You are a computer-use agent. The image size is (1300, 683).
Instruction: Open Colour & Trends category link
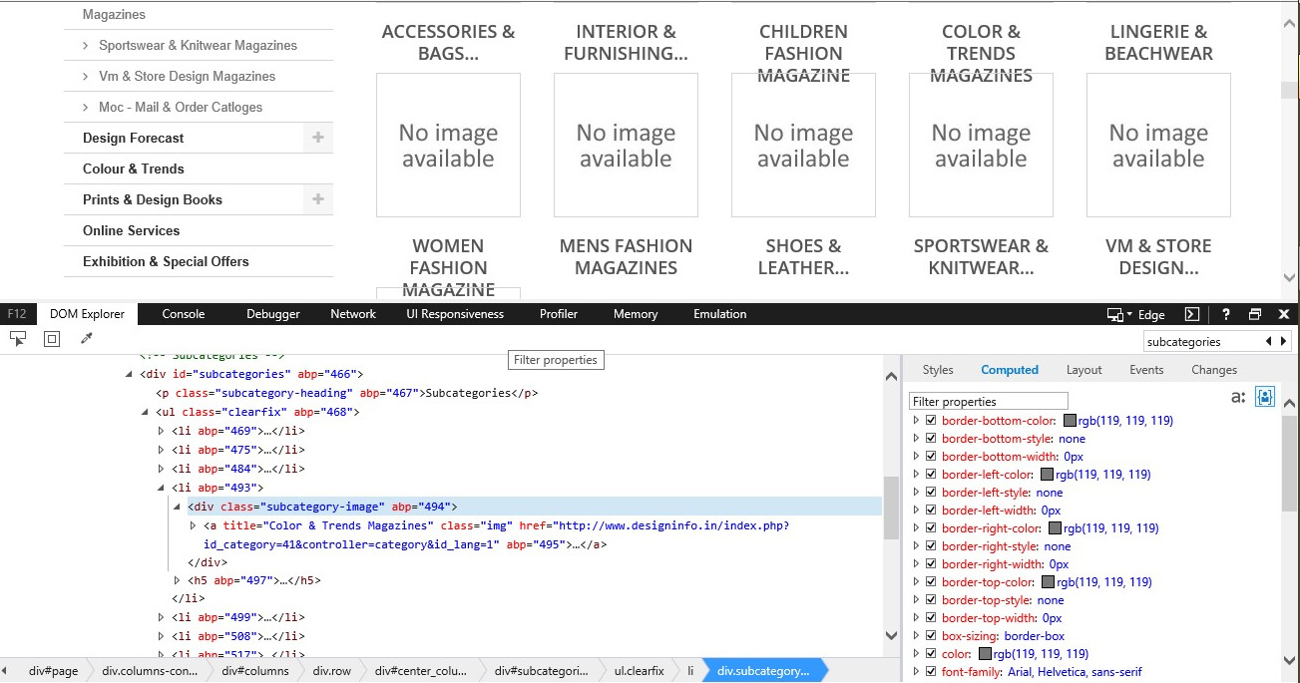[134, 169]
